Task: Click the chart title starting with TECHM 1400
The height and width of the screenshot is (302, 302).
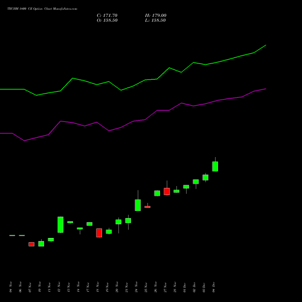Action: click(x=42, y=9)
